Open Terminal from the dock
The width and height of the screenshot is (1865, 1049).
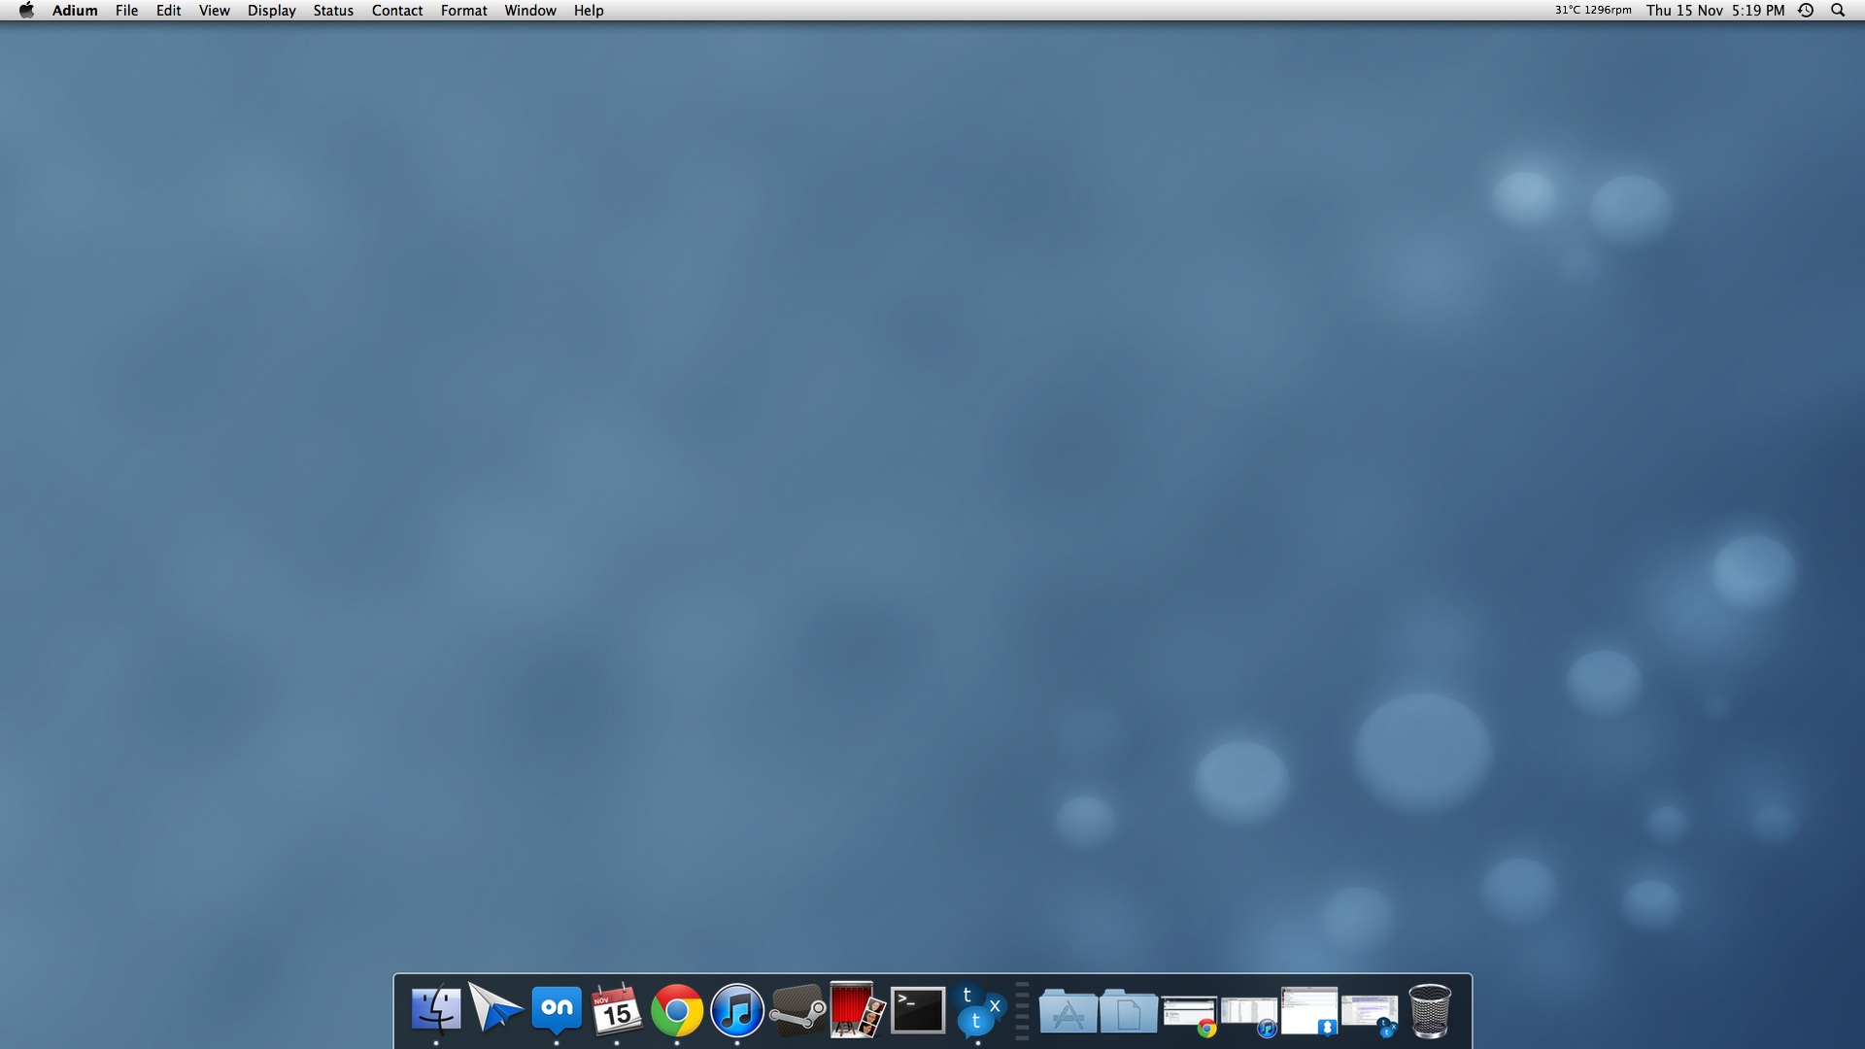coord(918,1010)
